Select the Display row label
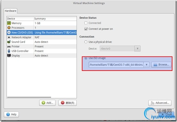The image size is (177, 122). point(16,56)
